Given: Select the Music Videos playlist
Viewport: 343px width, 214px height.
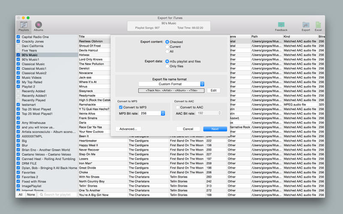Looking at the screenshot, I should [x=31, y=77].
